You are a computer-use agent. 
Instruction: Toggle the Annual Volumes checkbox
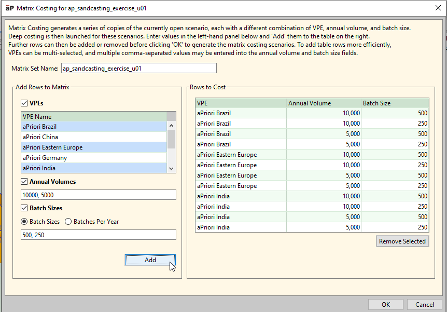(24, 182)
